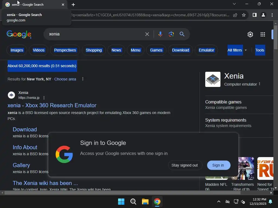Share this page from the address bar
Image resolution: width=278 pixels, height=208 pixels.
[235, 15]
